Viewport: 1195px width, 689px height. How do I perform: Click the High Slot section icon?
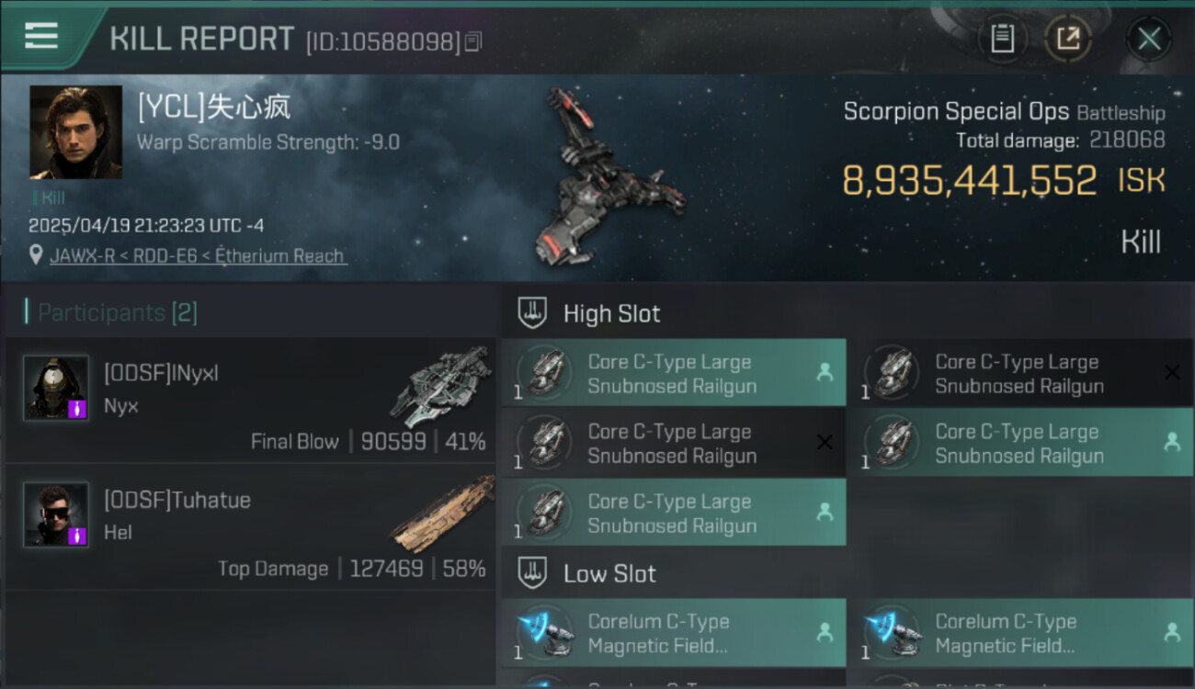coord(533,313)
